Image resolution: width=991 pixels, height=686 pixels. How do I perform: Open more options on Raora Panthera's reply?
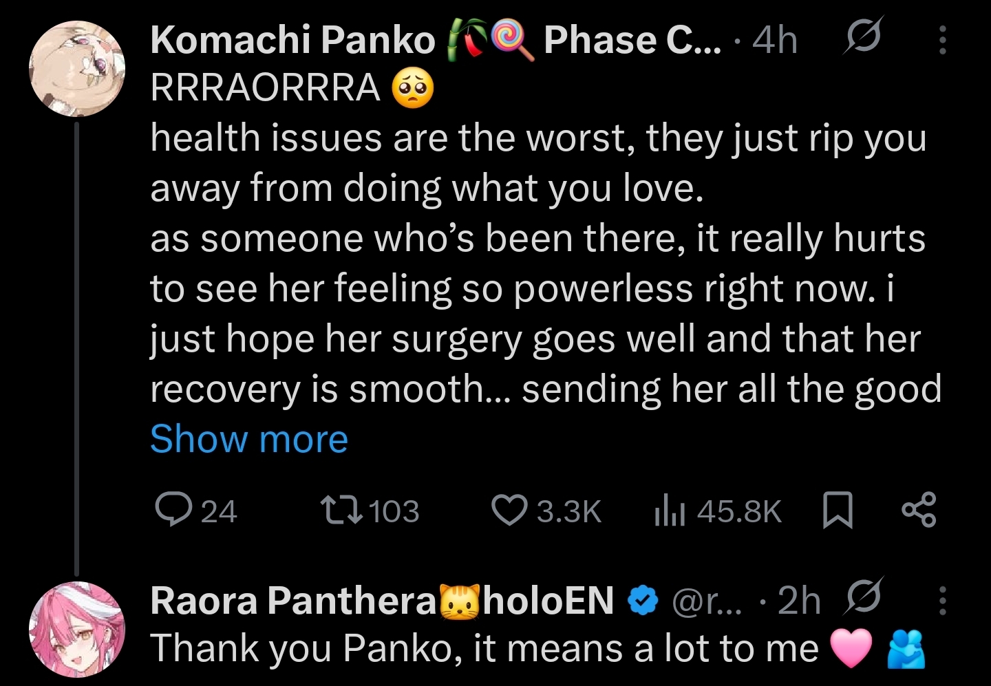943,600
